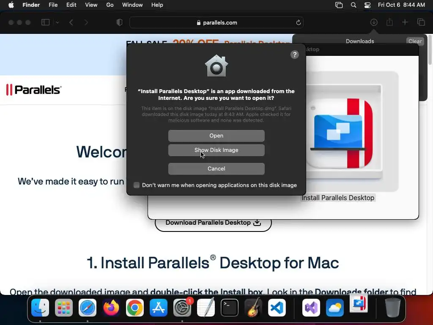Go back in Safari
The height and width of the screenshot is (325, 433).
tap(71, 22)
